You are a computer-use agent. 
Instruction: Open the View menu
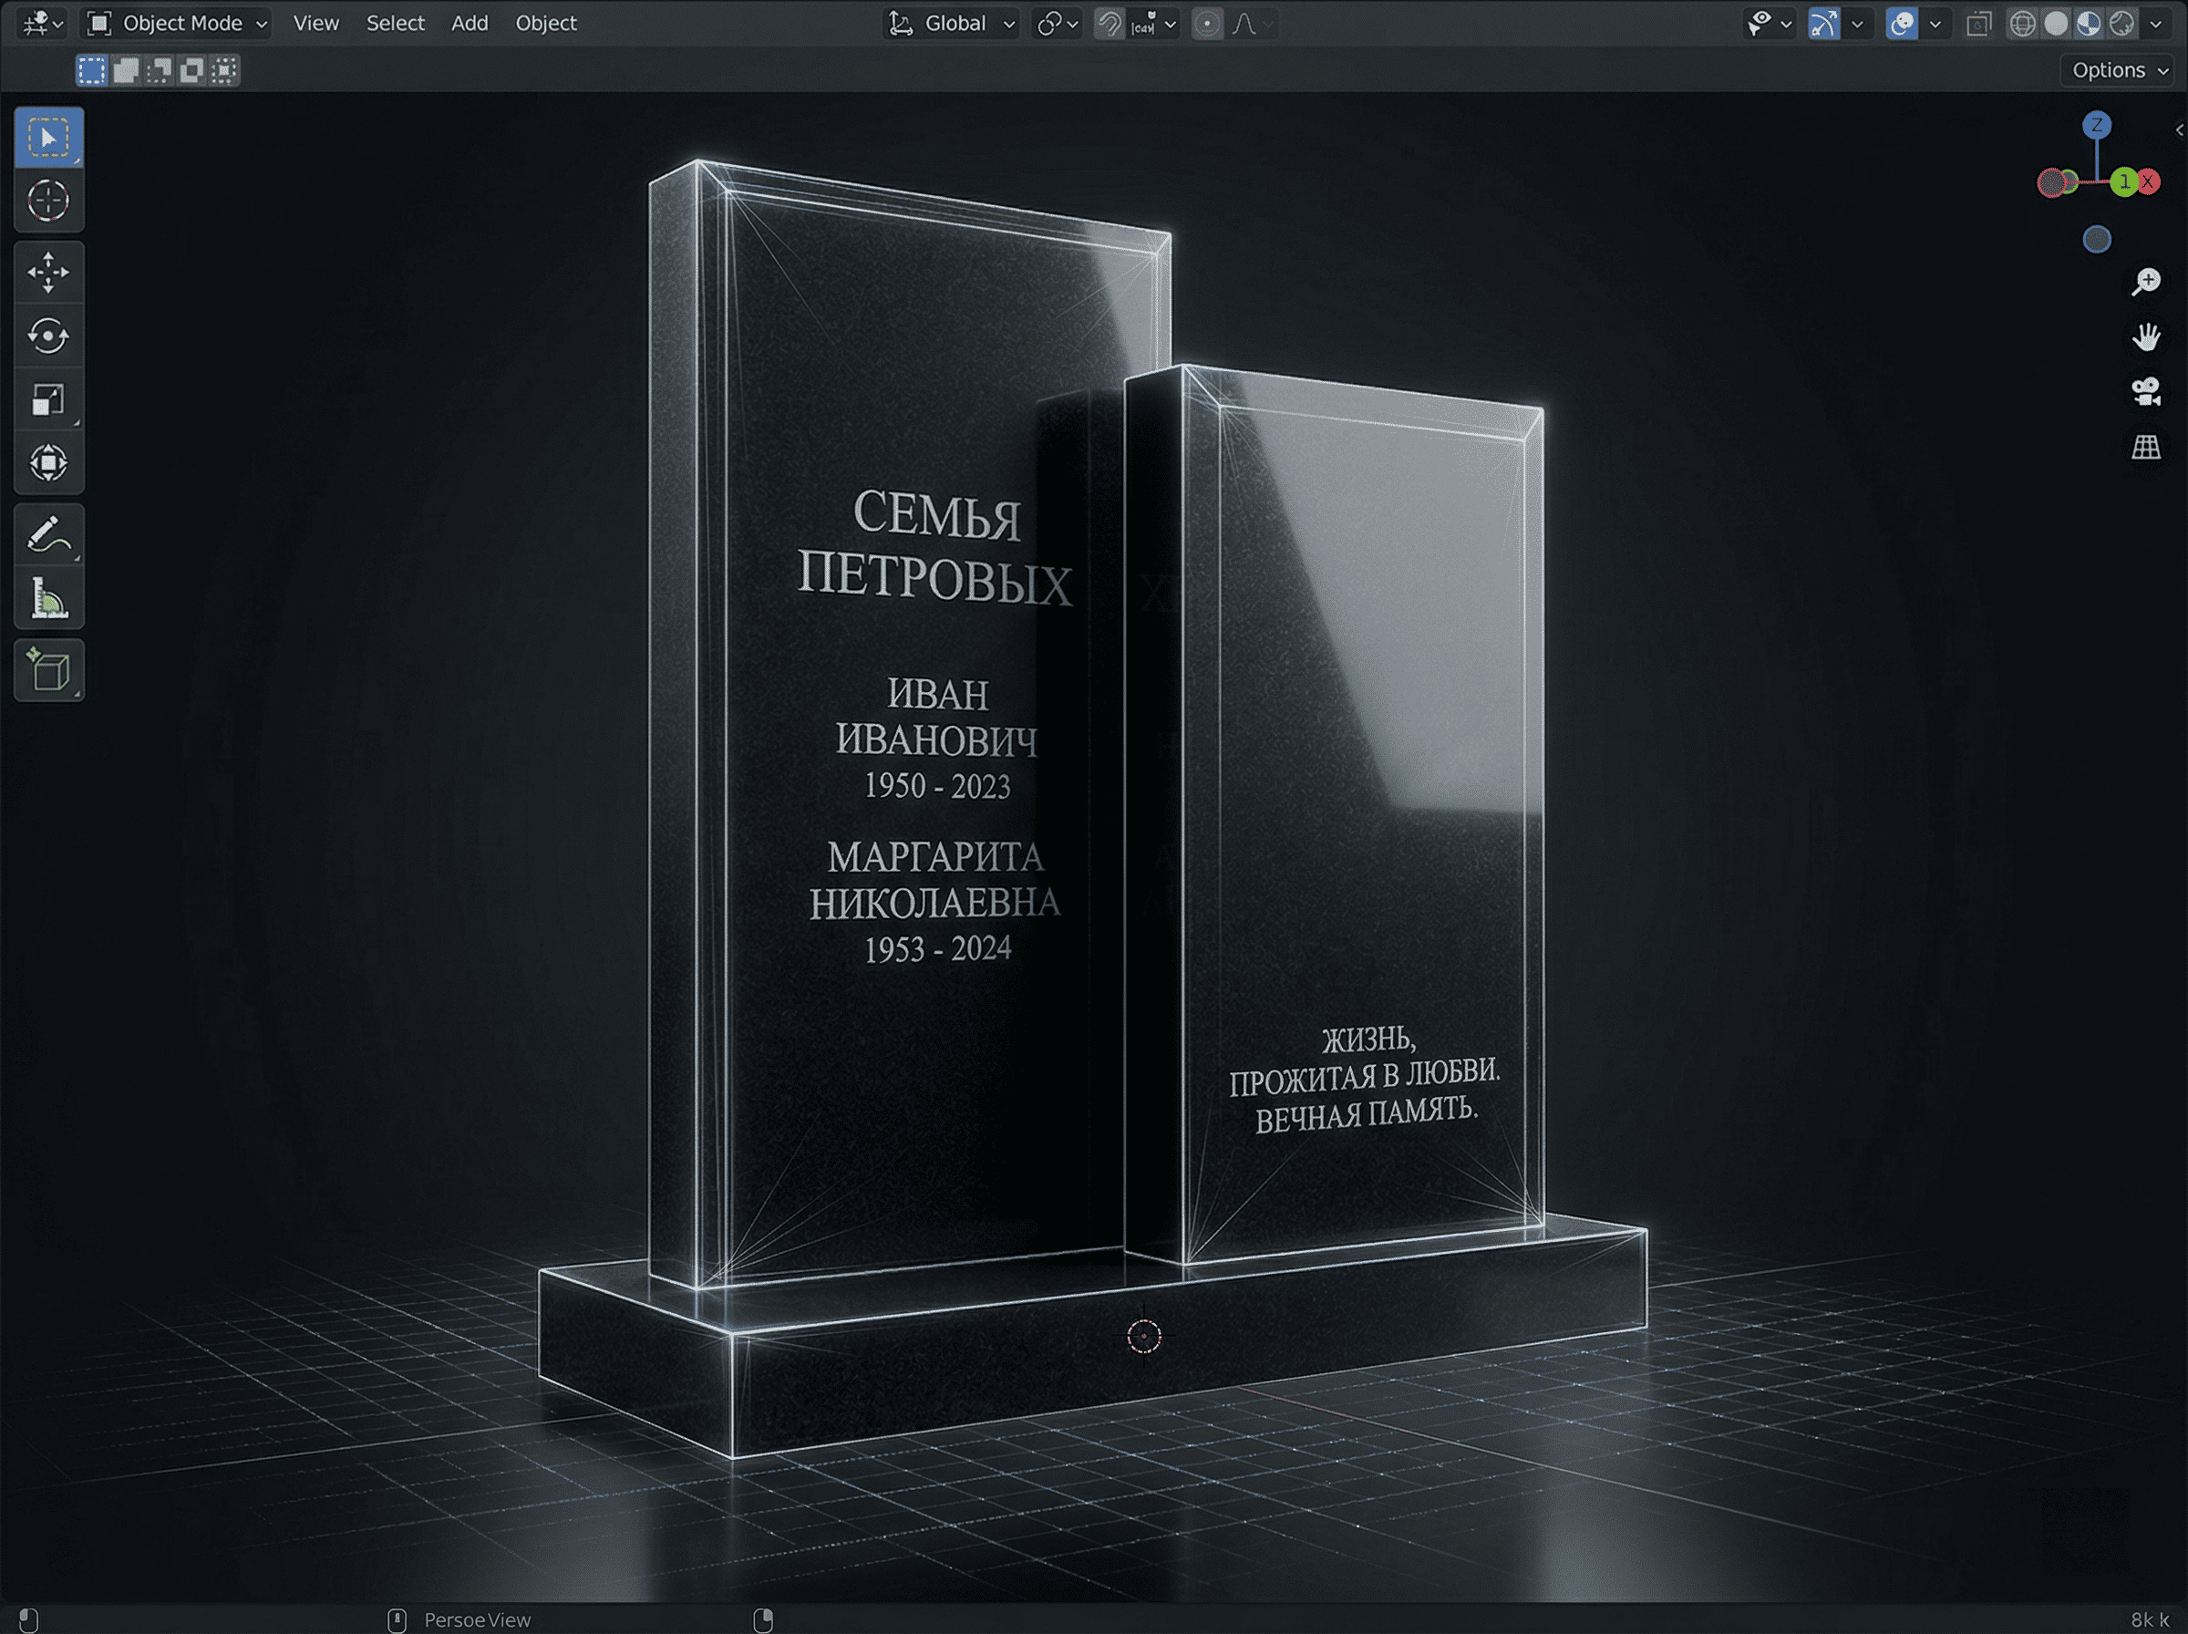click(315, 24)
